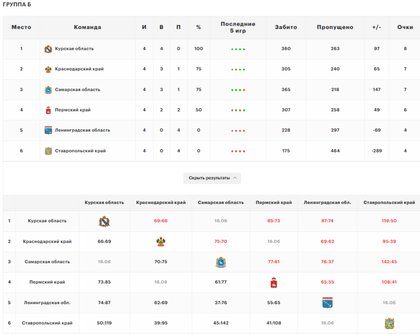The width and height of the screenshot is (420, 334).
Task: Click the Курская область crest in results grid
Action: (x=104, y=221)
